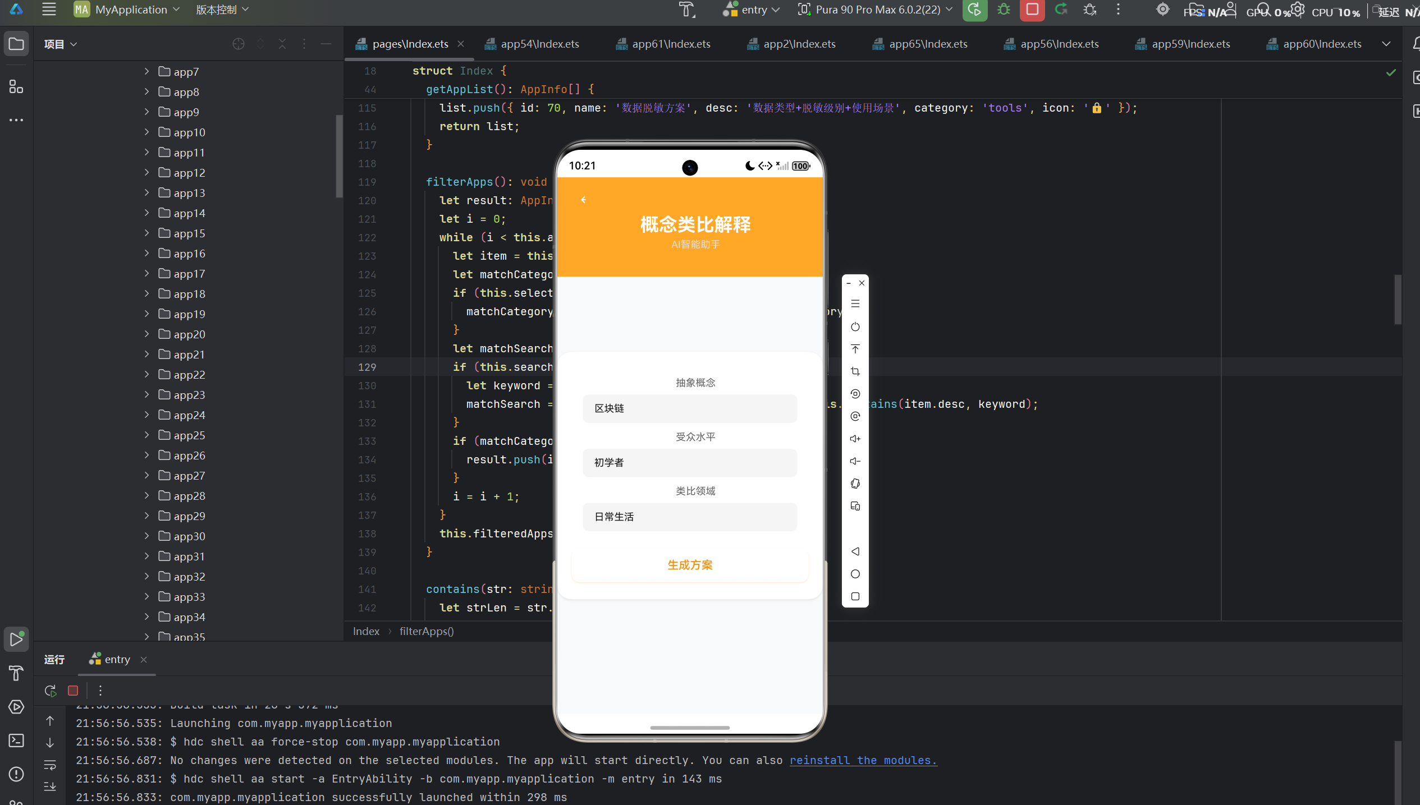This screenshot has height=805, width=1420.
Task: Decrease emulator volume
Action: click(855, 461)
